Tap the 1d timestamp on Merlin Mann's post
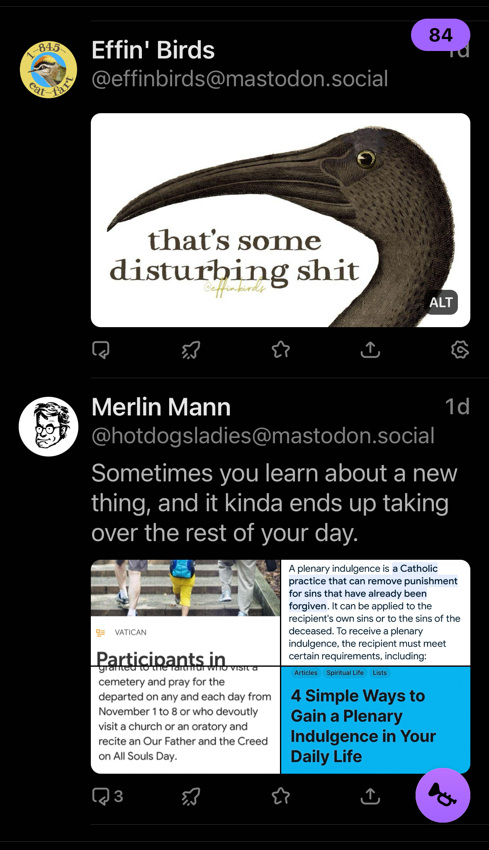This screenshot has height=850, width=489. click(457, 407)
